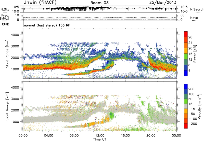Click the "04:00" time tick label

tap(48, 136)
